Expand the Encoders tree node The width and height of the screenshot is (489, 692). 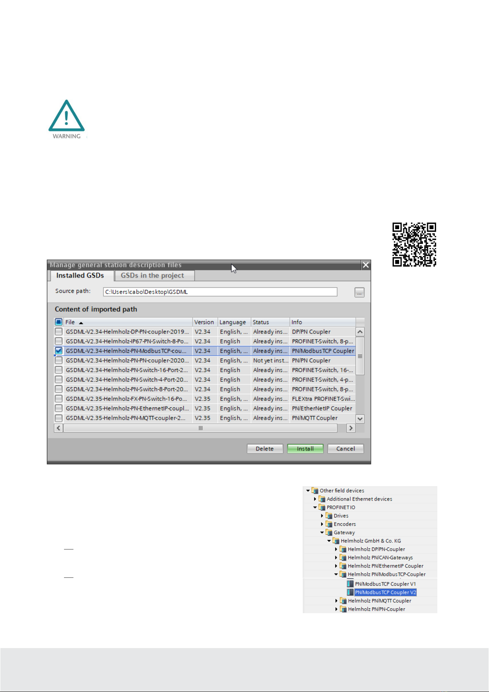[322, 524]
